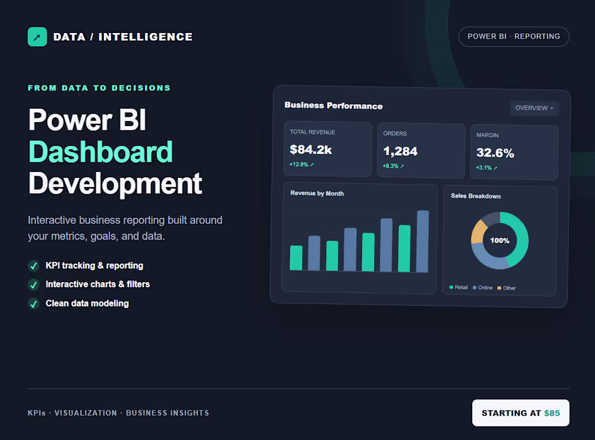Click the green Dashboard headline word

(x=101, y=152)
